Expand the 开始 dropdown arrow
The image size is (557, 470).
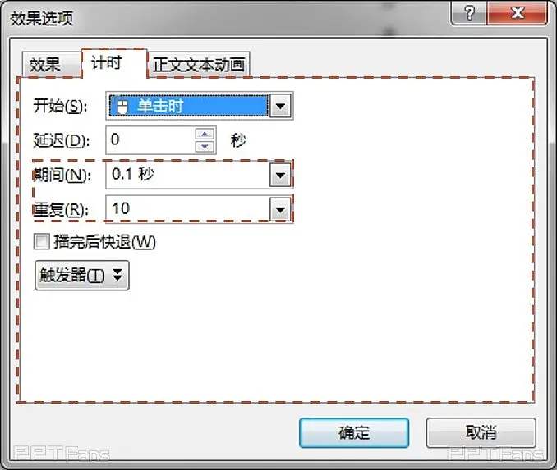(281, 106)
